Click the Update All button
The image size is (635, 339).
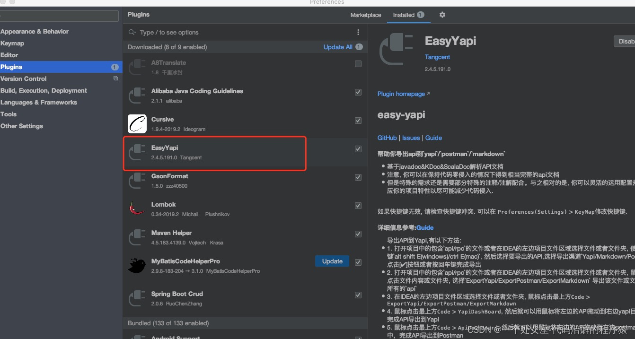tap(337, 47)
